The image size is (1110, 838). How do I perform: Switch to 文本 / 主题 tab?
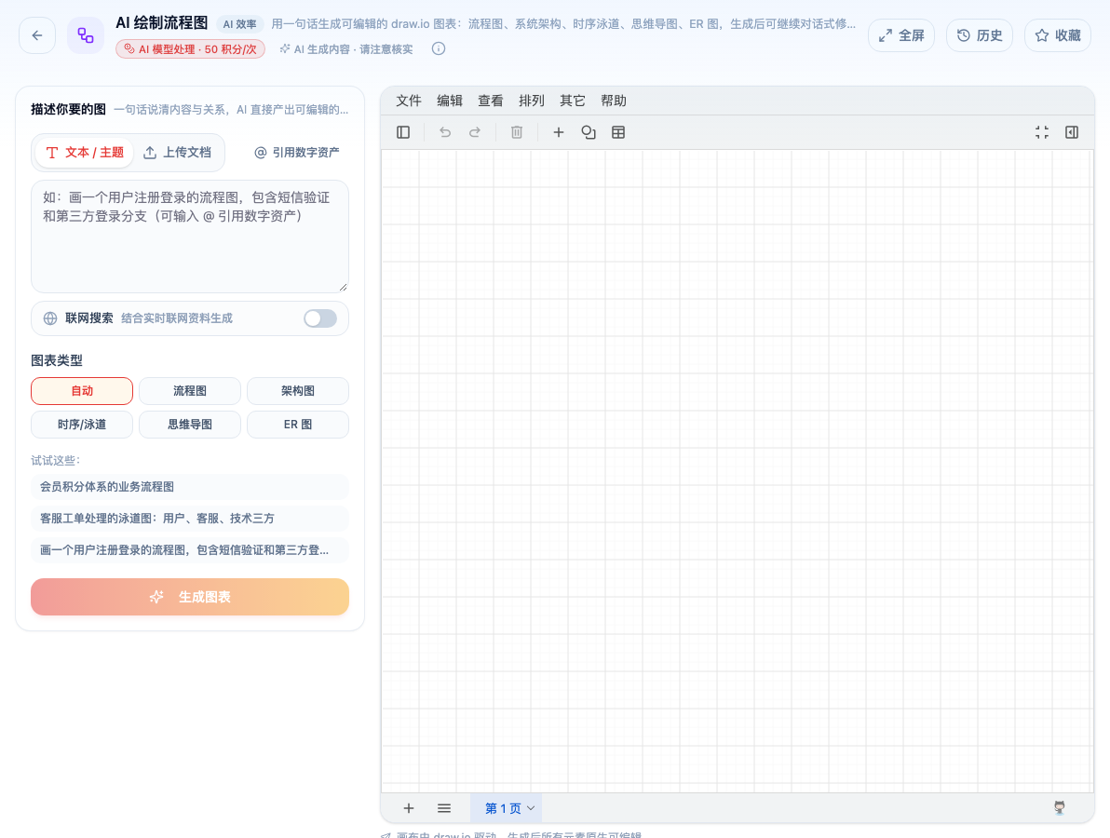point(84,152)
